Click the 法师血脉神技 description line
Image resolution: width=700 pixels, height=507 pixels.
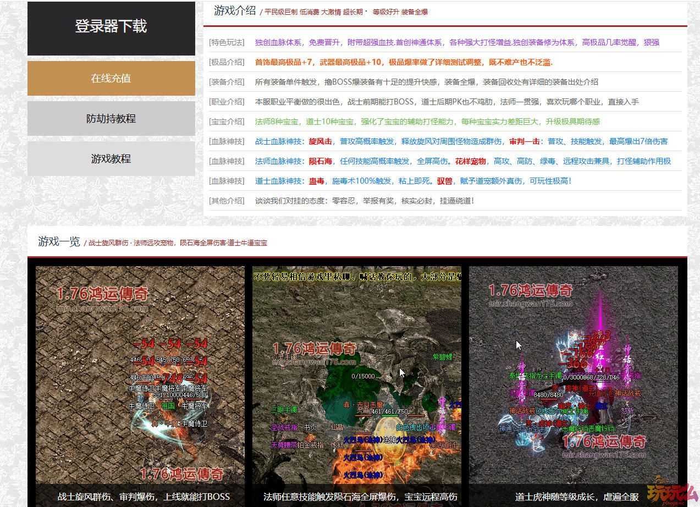point(463,161)
